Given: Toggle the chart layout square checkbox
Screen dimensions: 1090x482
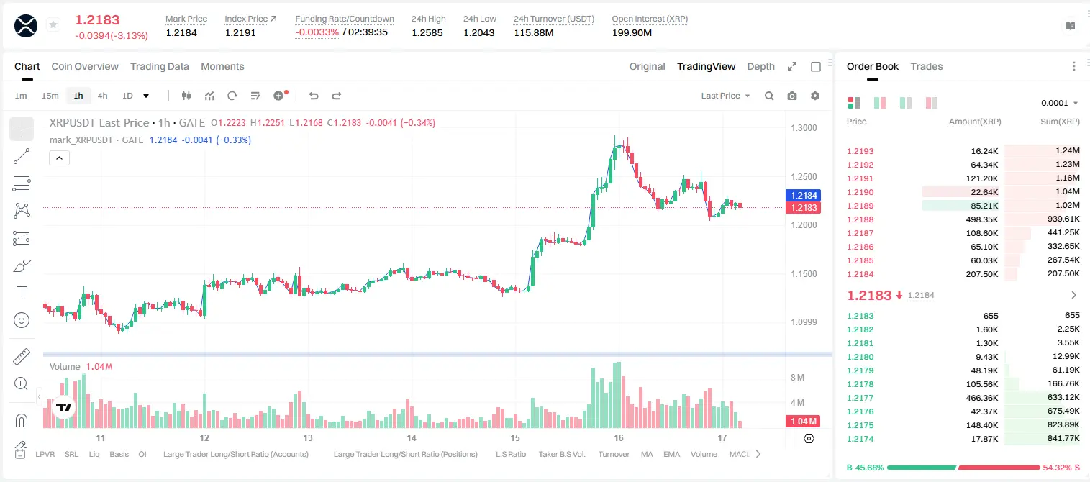Looking at the screenshot, I should [816, 67].
